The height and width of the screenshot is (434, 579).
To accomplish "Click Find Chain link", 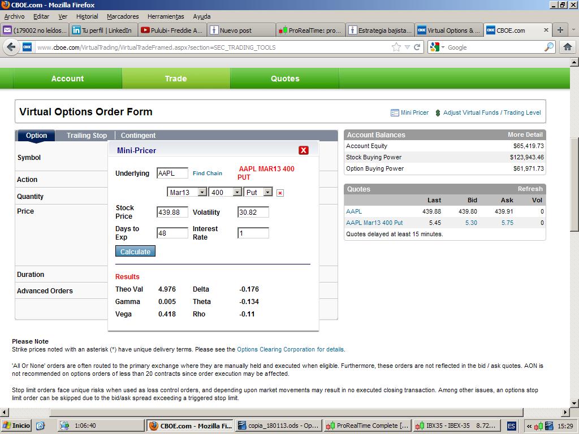I will pos(208,173).
